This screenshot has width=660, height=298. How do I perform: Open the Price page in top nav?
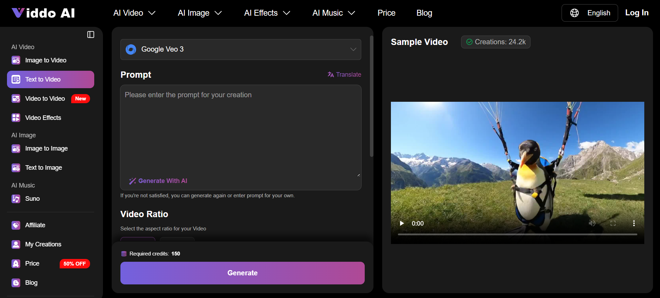(x=386, y=13)
